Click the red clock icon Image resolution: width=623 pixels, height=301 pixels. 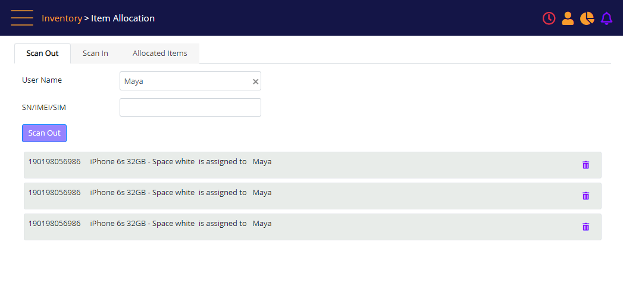point(549,18)
